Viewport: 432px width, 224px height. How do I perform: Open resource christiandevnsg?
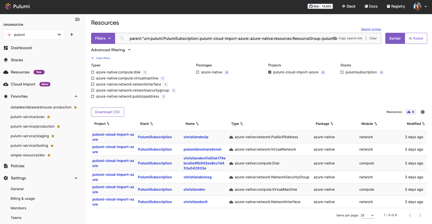[198, 177]
